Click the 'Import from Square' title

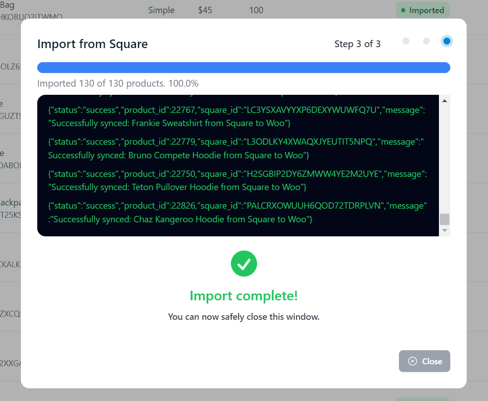(x=92, y=44)
